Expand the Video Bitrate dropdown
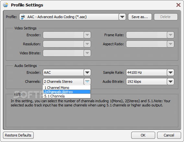Screen dimensions: 184x142 [87, 53]
